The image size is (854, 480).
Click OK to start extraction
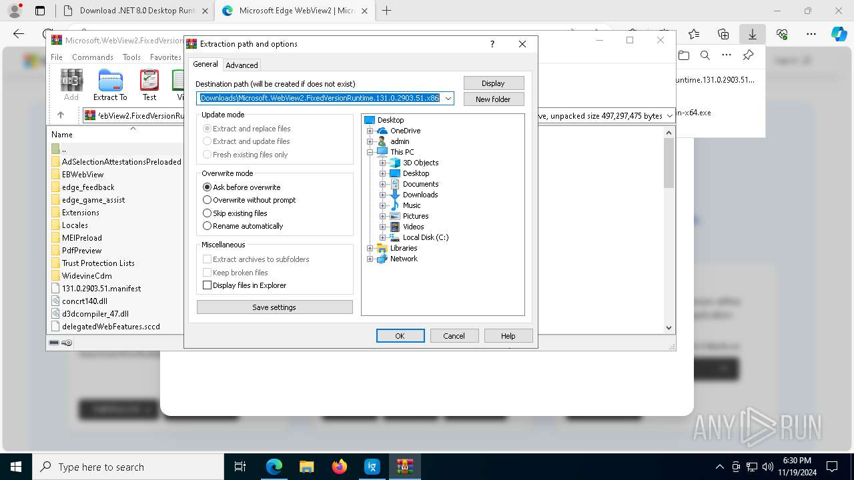click(x=400, y=336)
